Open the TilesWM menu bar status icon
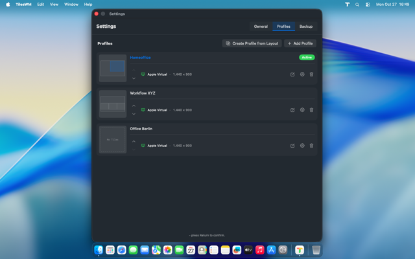The width and height of the screenshot is (415, 259). pos(347,5)
